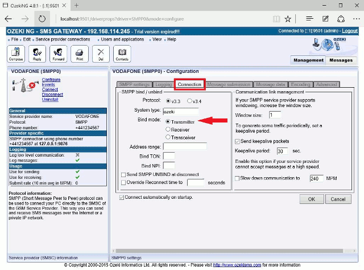Select Transmitter bind mode
Screen dimensions: 364x270
click(168, 122)
